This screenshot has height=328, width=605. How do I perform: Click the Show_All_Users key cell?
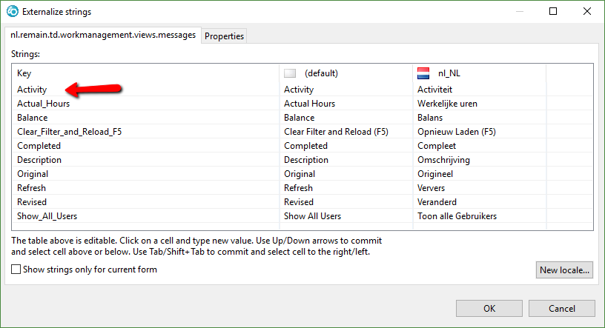47,216
